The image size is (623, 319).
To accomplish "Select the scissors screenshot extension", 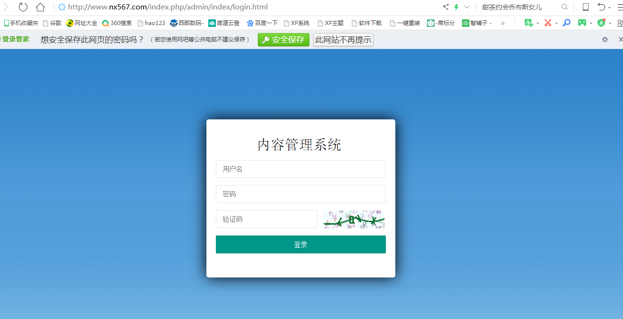I will (547, 22).
